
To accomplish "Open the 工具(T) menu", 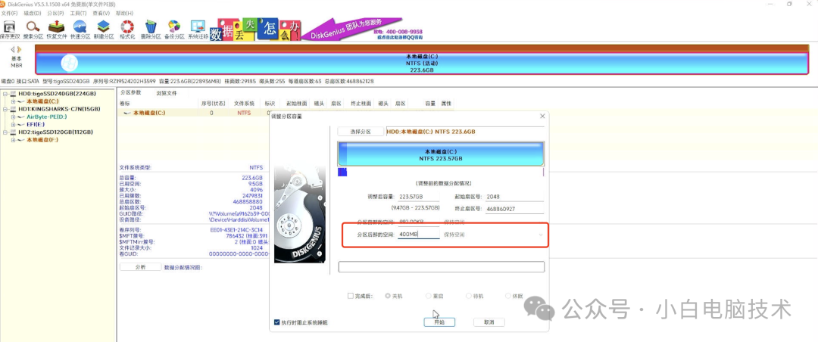I will click(x=78, y=13).
